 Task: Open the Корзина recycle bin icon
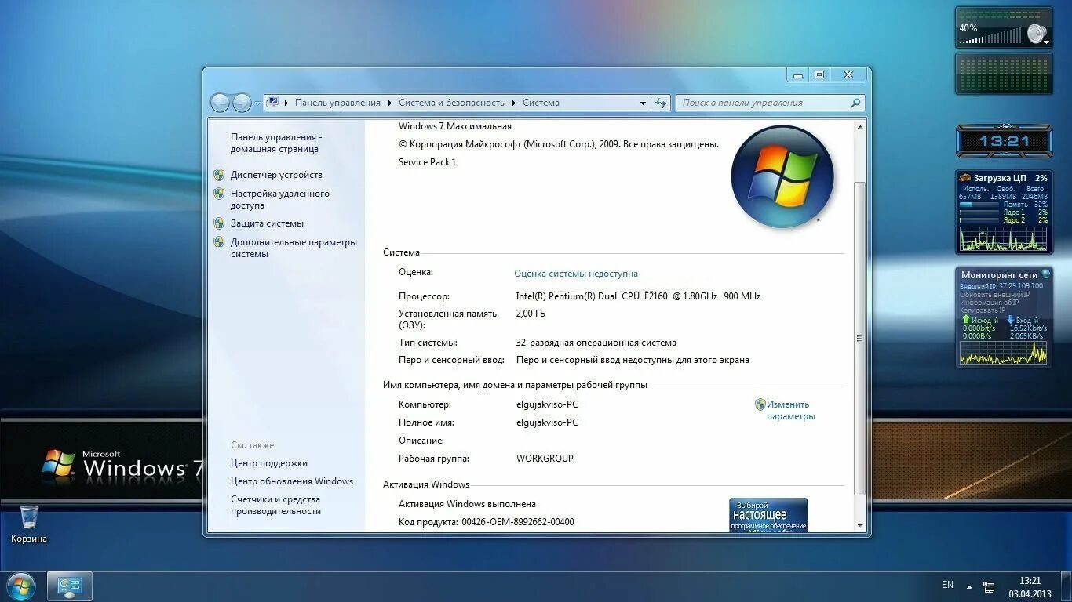[x=29, y=524]
